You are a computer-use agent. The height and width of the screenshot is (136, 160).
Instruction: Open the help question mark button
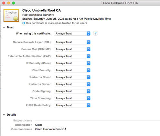pos(96,33)
